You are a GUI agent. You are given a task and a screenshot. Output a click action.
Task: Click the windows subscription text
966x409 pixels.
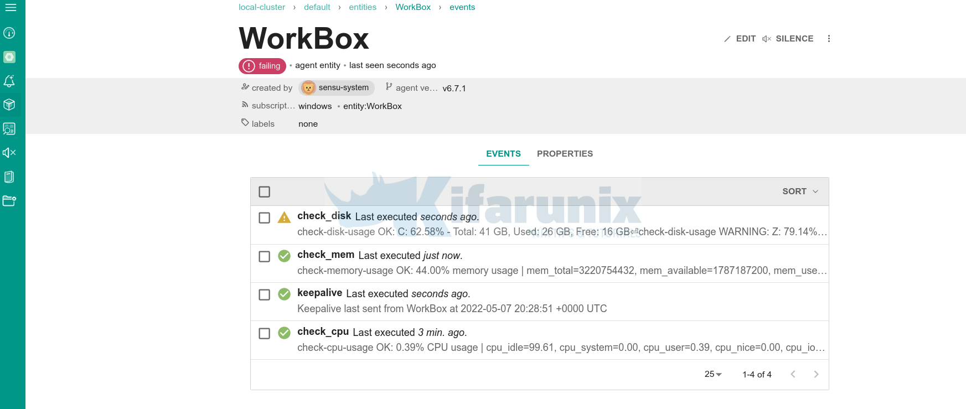[x=315, y=106]
